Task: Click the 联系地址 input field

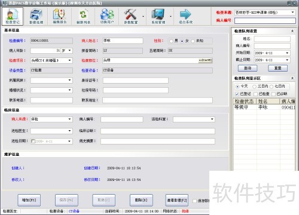Action: [157, 100]
